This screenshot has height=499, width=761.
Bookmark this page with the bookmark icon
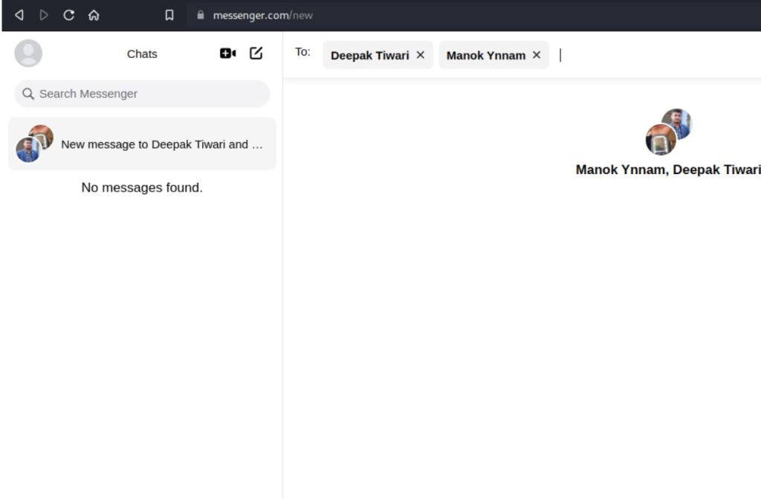pyautogui.click(x=169, y=15)
